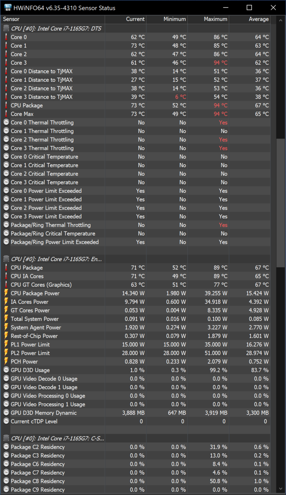This screenshot has height=495, width=286.
Task: Select the Core 3 Critical Temperature row
Action: (x=136, y=182)
